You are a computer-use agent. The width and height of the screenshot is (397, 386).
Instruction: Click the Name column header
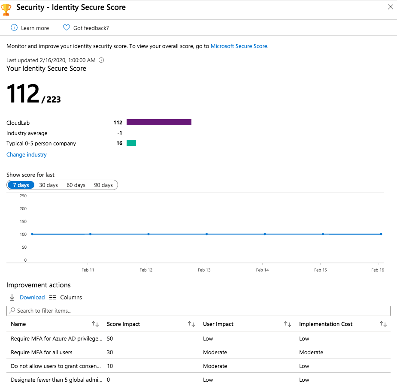click(x=18, y=324)
